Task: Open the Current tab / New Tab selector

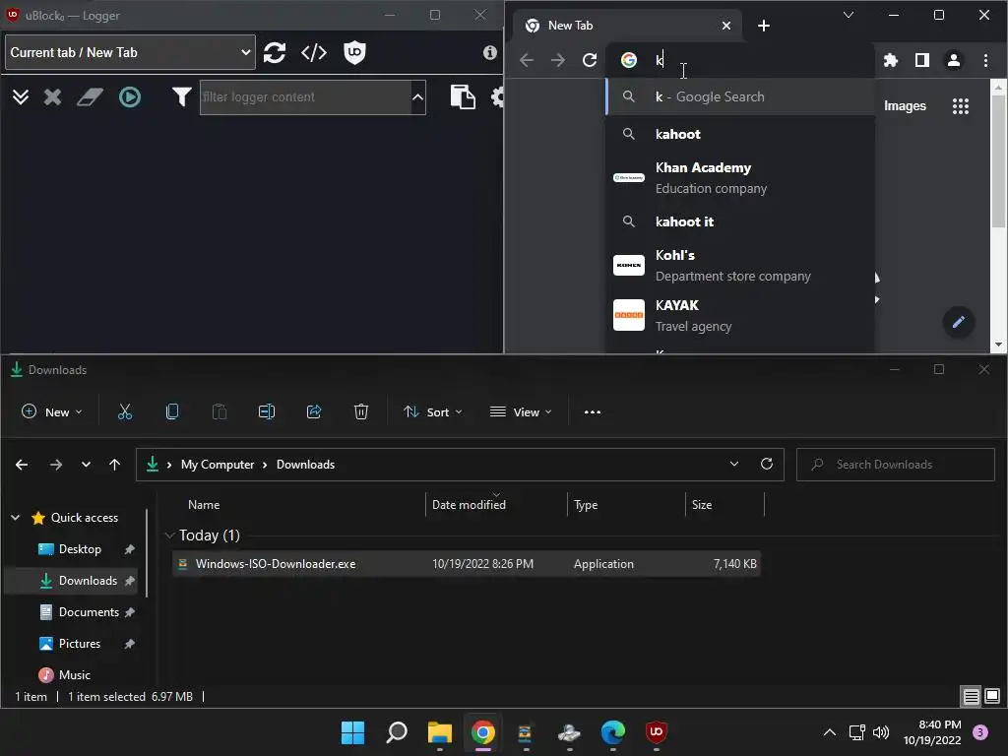Action: [x=130, y=53]
